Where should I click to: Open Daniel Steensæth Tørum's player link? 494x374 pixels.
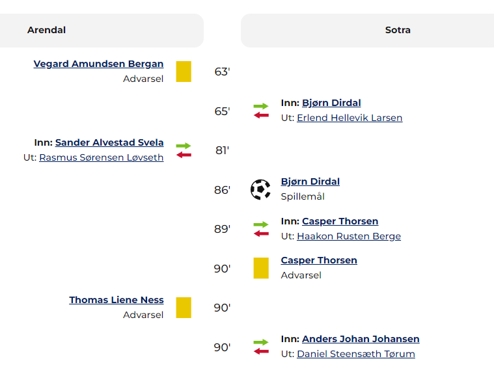356,354
